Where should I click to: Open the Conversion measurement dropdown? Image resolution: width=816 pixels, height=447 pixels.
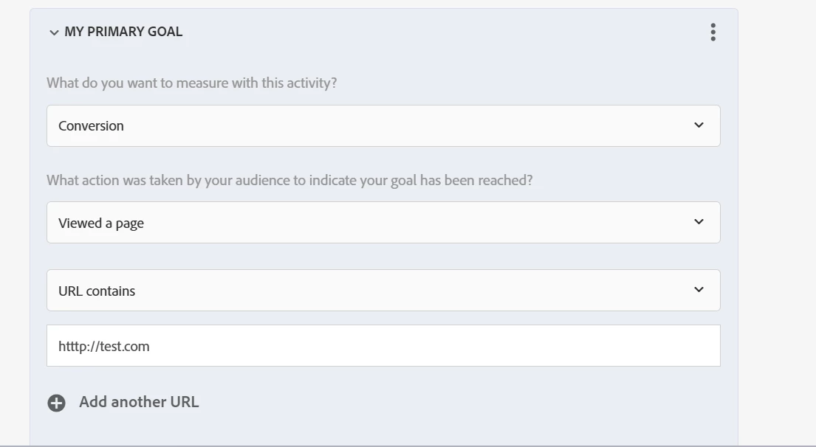coord(383,125)
